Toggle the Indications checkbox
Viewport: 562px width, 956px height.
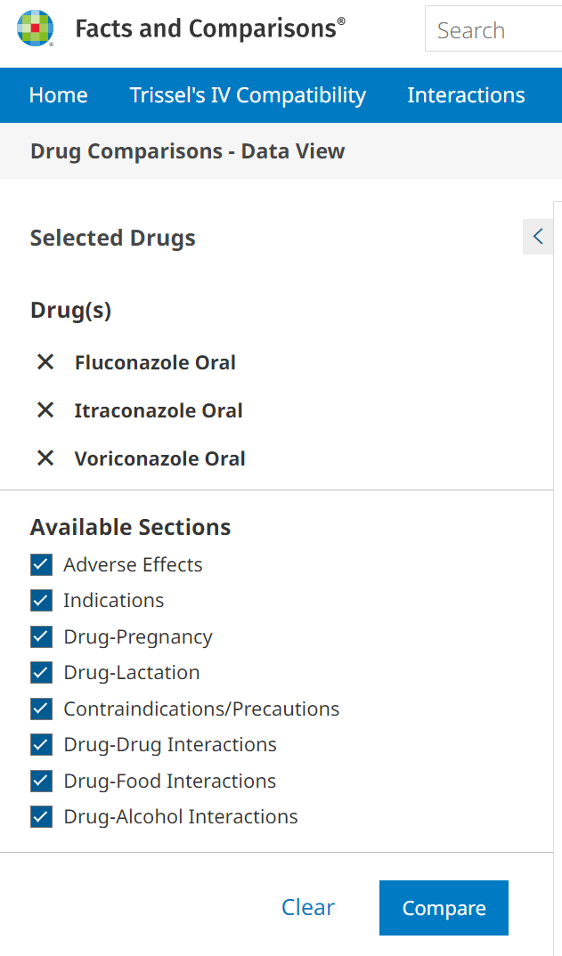pos(42,601)
